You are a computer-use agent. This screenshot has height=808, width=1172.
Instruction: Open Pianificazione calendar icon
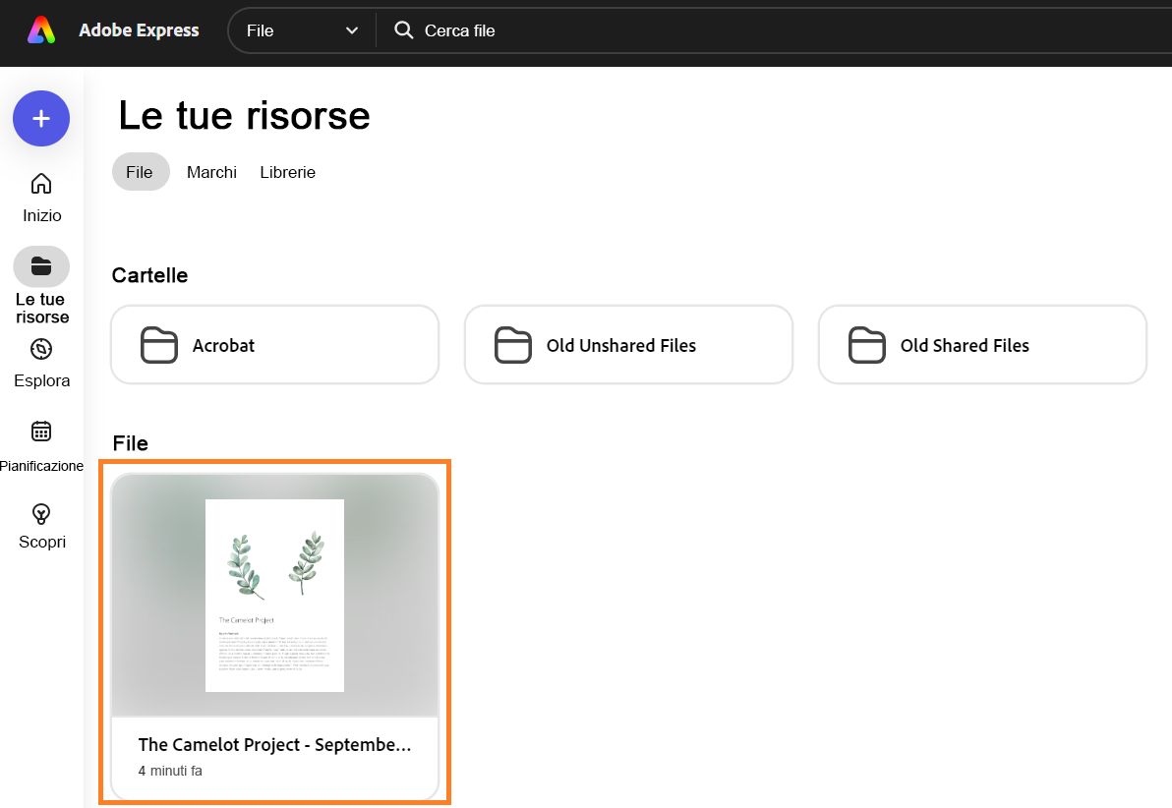(41, 432)
